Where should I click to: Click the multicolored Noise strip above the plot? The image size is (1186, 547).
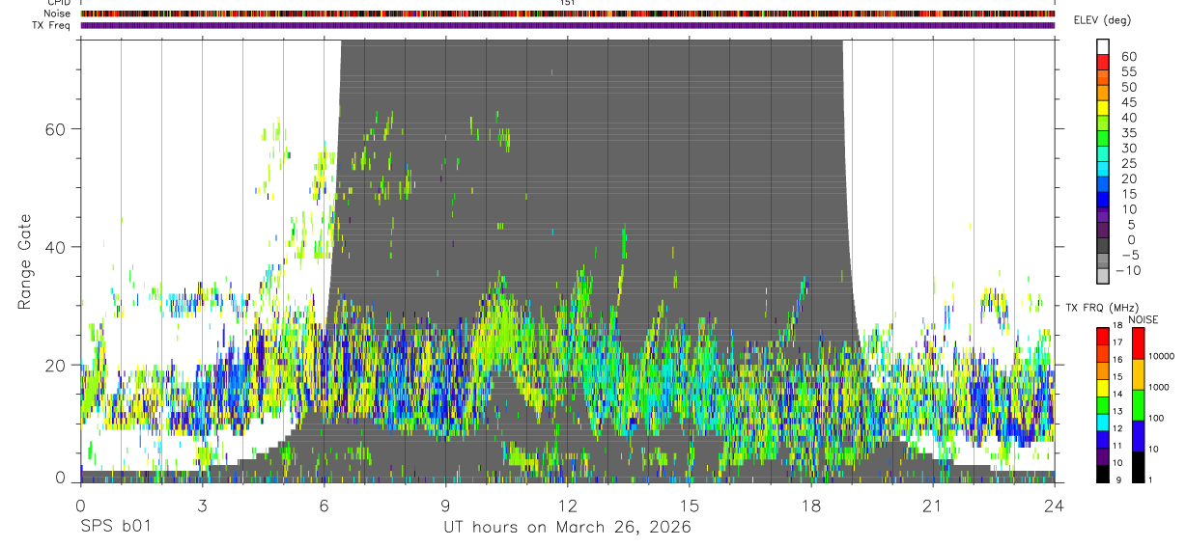coord(568,14)
